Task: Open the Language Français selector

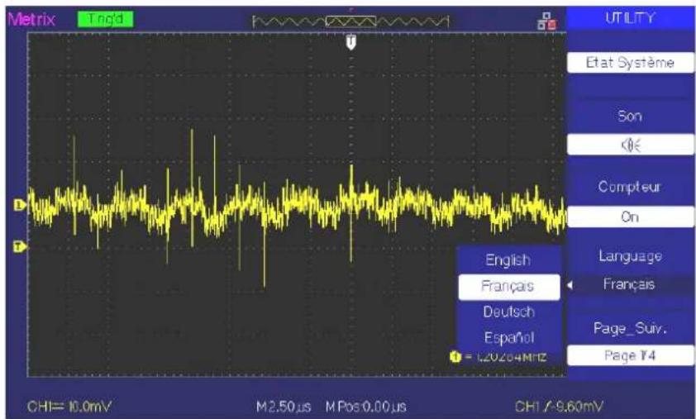Action: [631, 284]
